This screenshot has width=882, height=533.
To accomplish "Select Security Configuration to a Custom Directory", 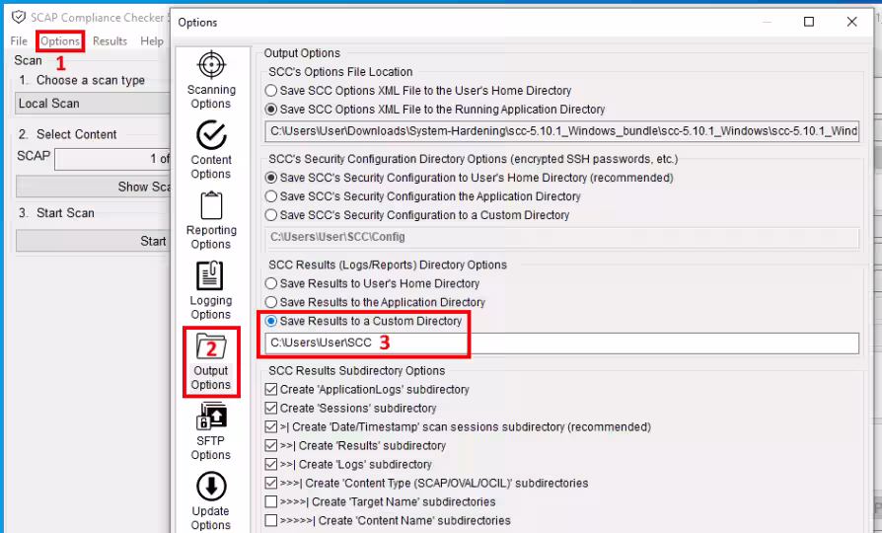I will pos(271,215).
